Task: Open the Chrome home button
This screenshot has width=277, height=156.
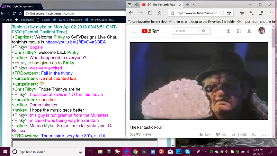Action: pyautogui.click(x=20, y=14)
